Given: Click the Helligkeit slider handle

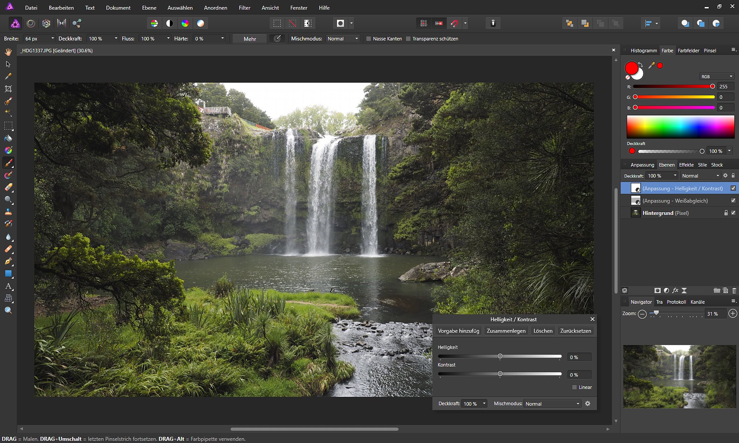Looking at the screenshot, I should 500,356.
